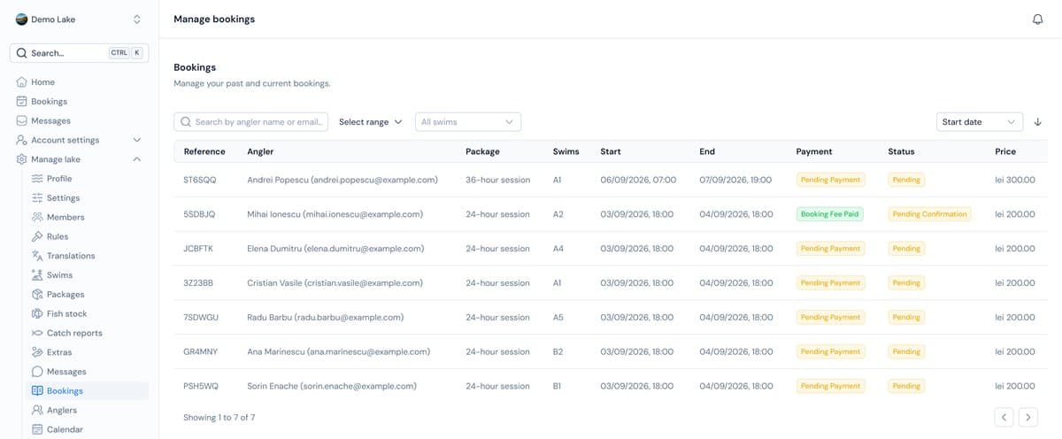This screenshot has width=1062, height=439.
Task: Click Search by angler name or email field
Action: (x=251, y=122)
